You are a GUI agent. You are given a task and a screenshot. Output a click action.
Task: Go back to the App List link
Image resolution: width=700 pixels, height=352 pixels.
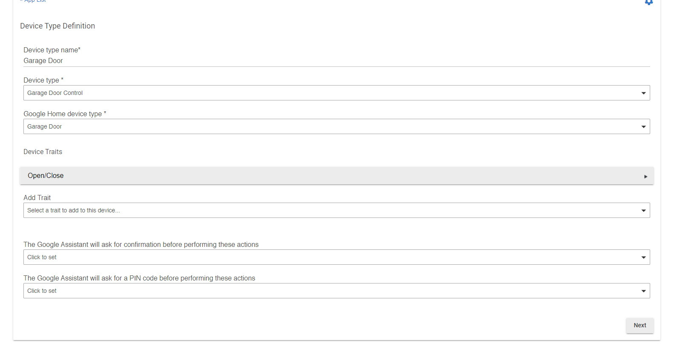(35, 1)
